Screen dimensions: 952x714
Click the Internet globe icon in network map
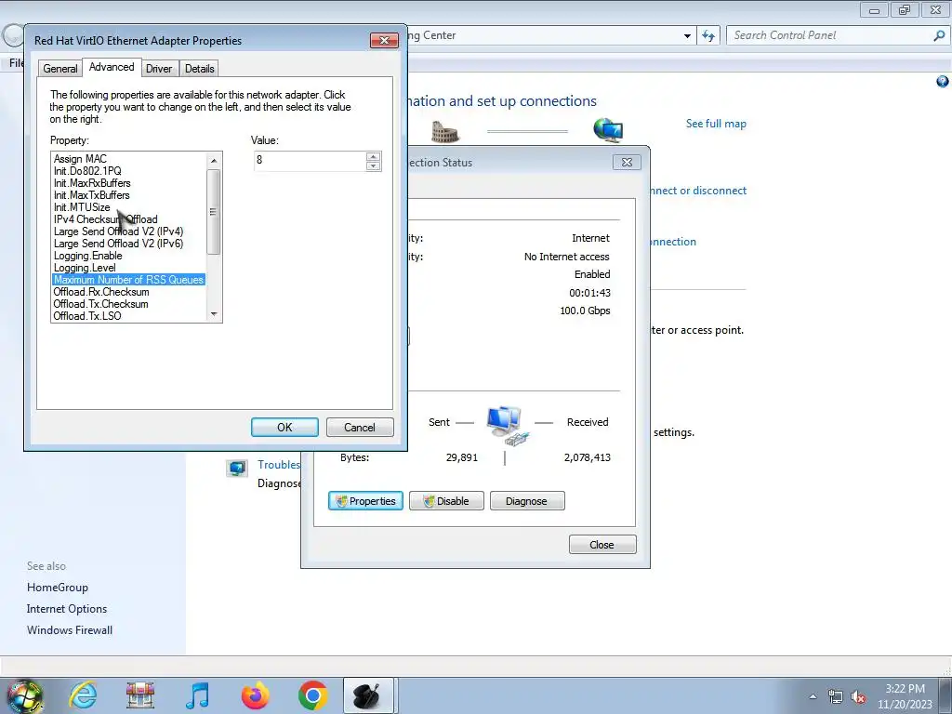click(x=608, y=130)
